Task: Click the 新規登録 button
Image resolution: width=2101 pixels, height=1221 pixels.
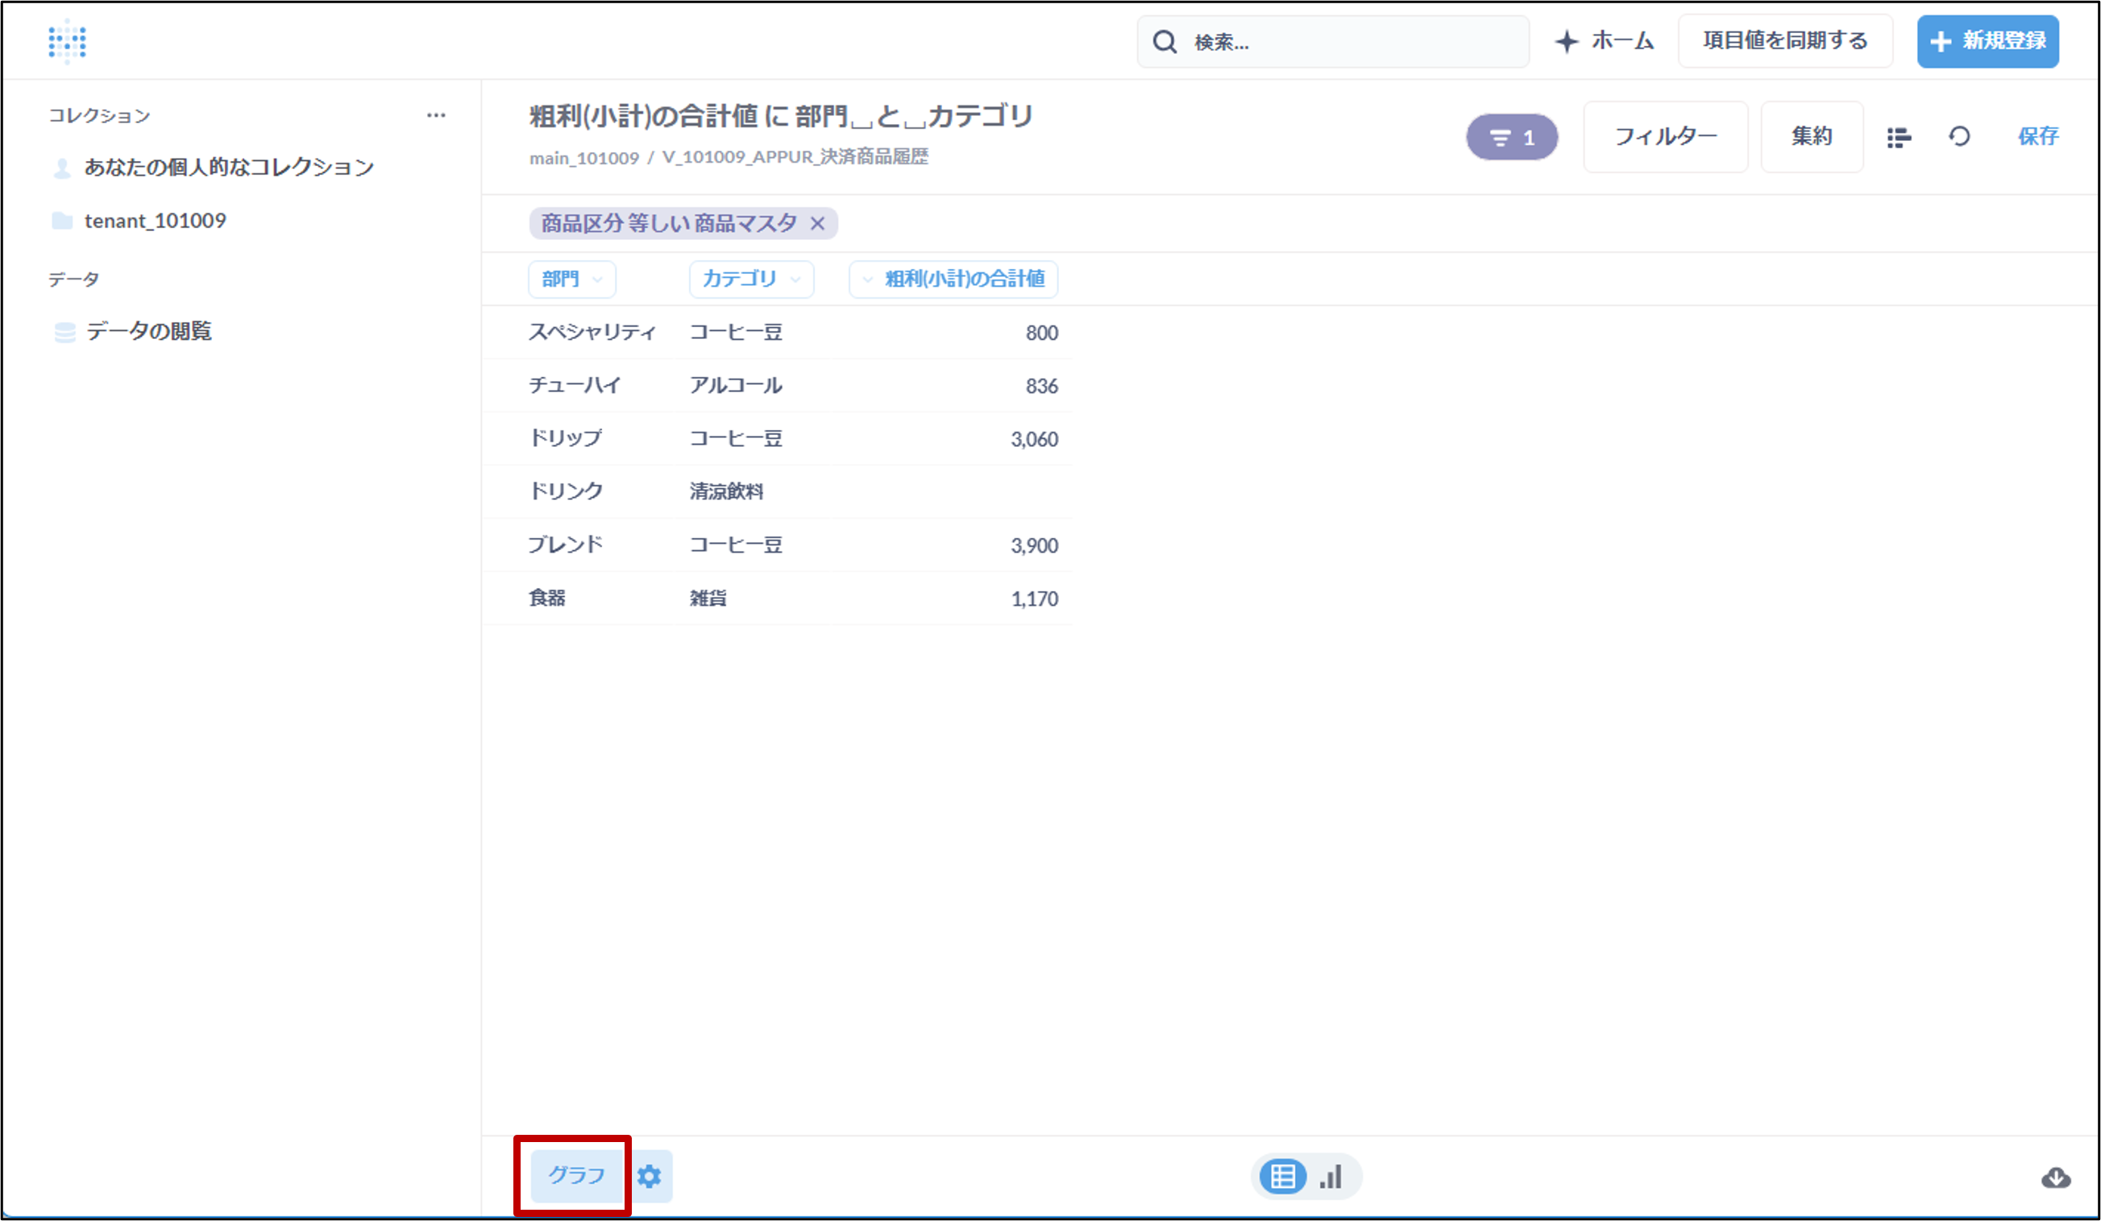Action: pos(1987,41)
